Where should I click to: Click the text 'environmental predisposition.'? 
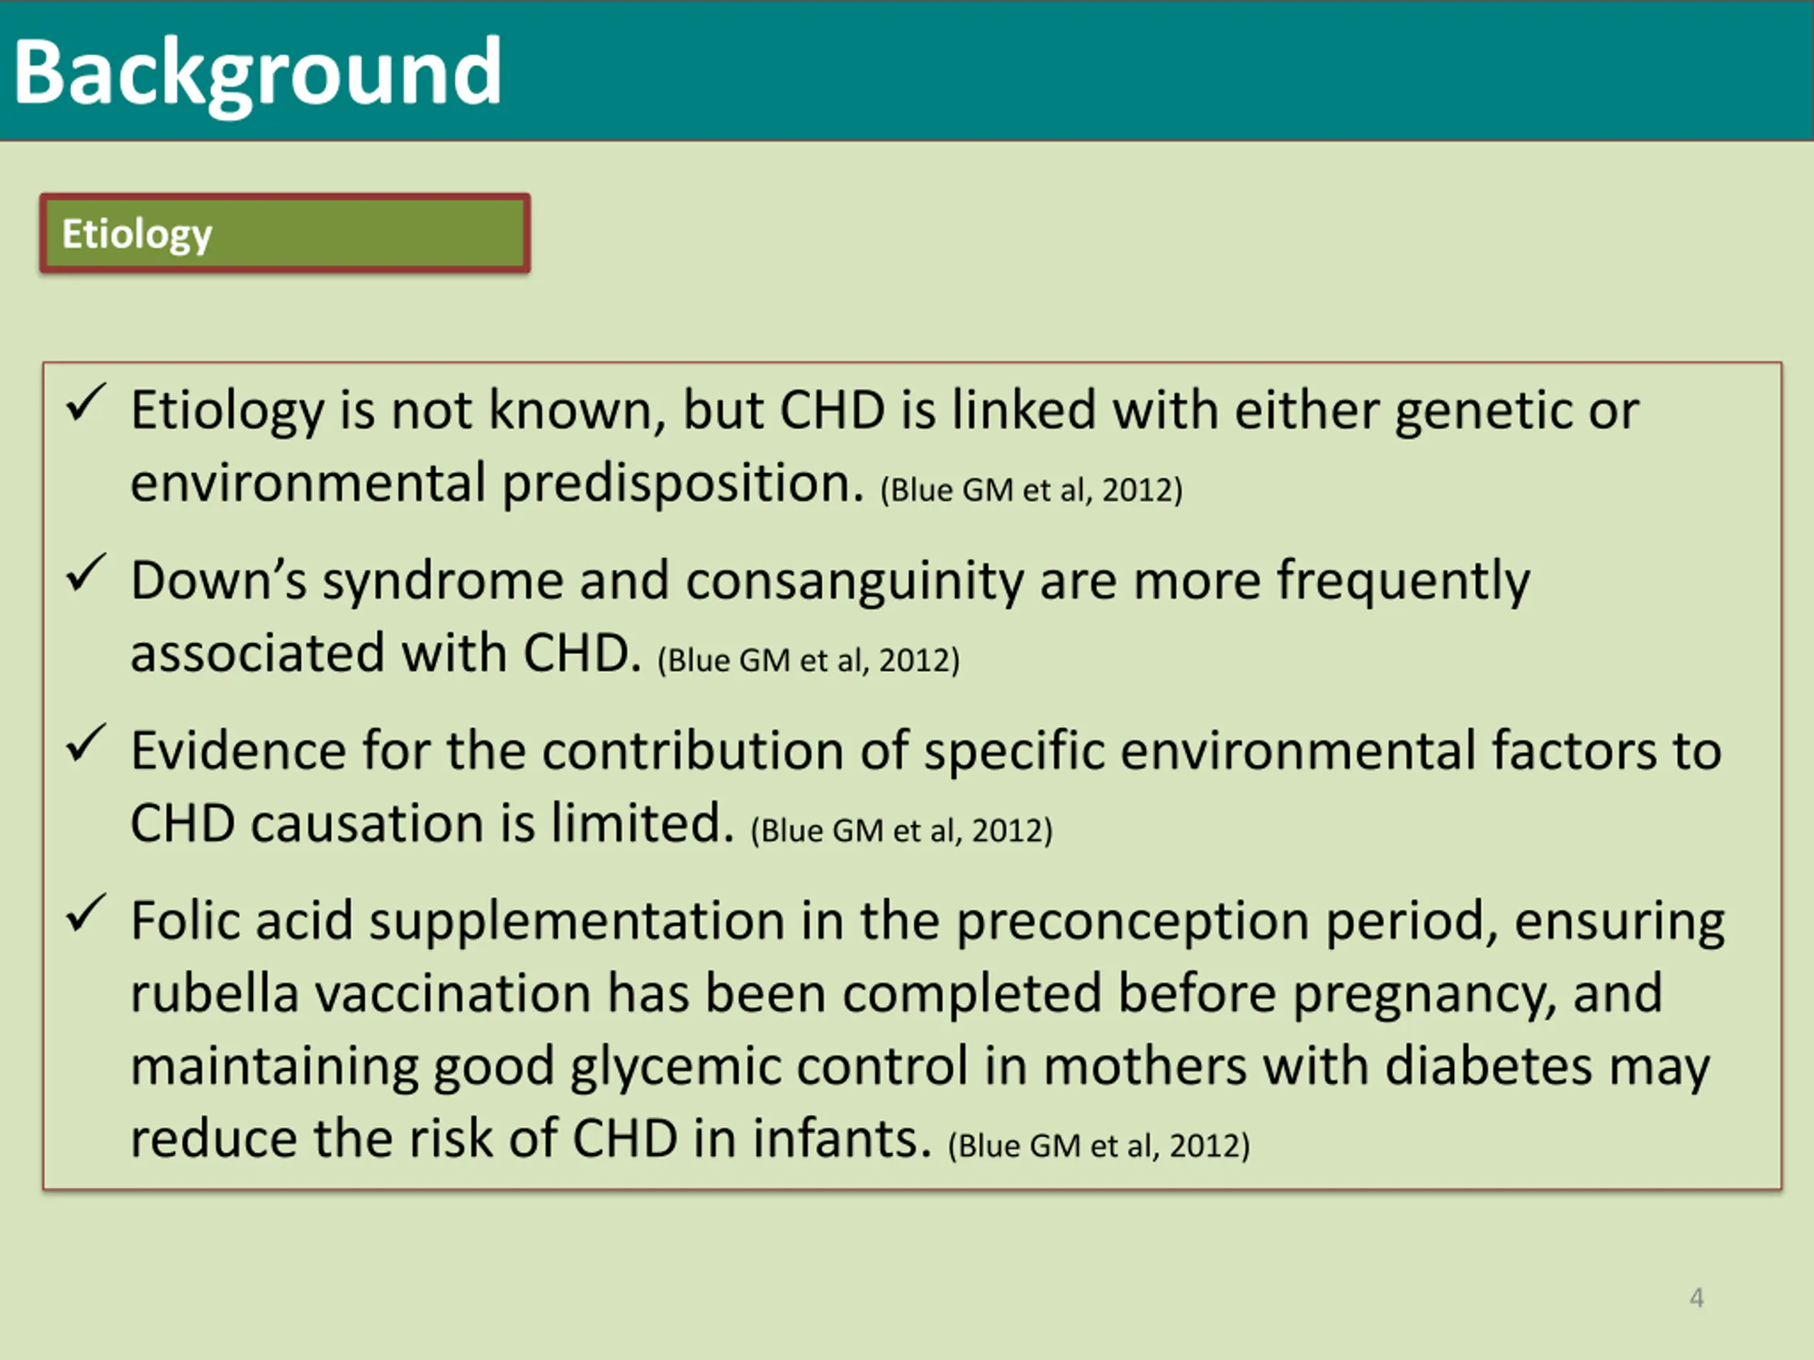click(x=497, y=484)
